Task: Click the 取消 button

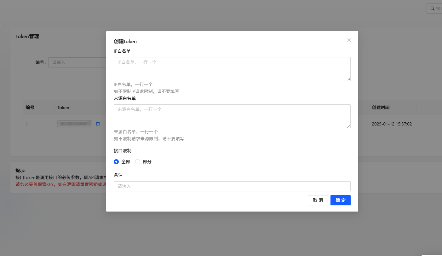Action: (x=318, y=200)
